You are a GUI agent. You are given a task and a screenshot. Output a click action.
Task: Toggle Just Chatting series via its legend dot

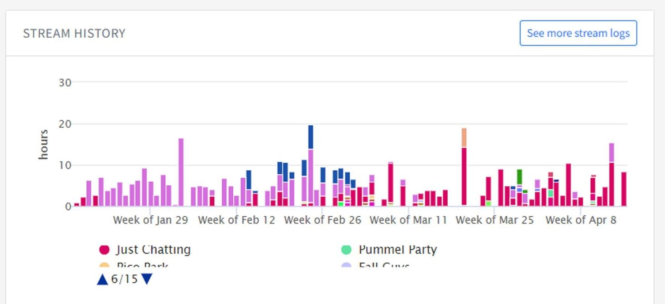[104, 249]
